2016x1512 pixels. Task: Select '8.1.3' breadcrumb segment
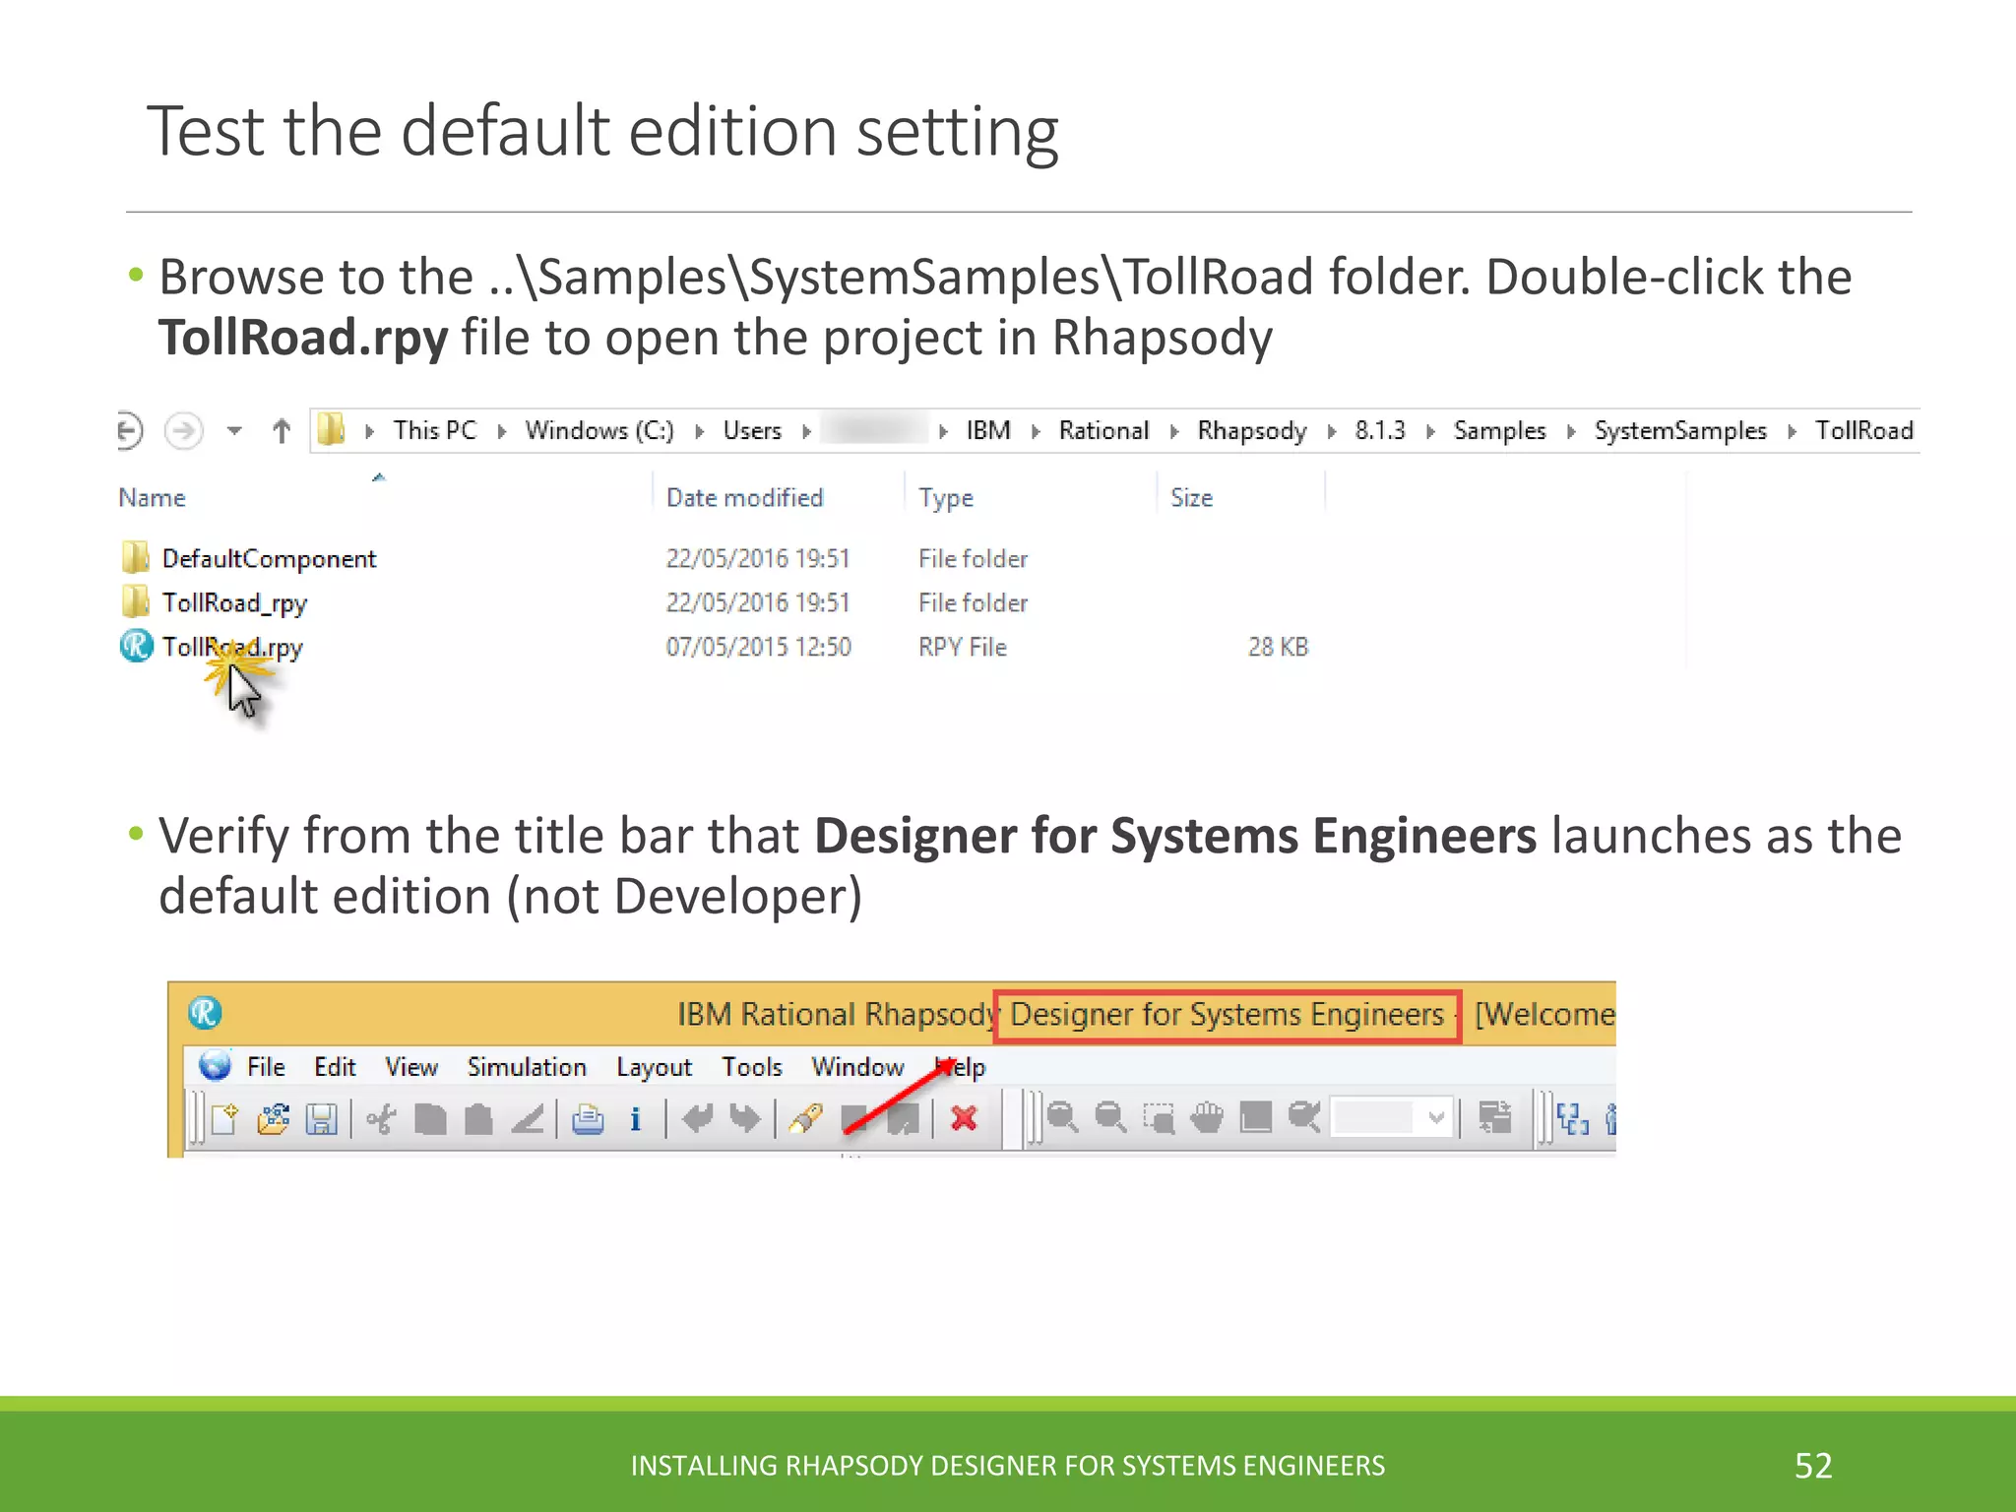1379,430
